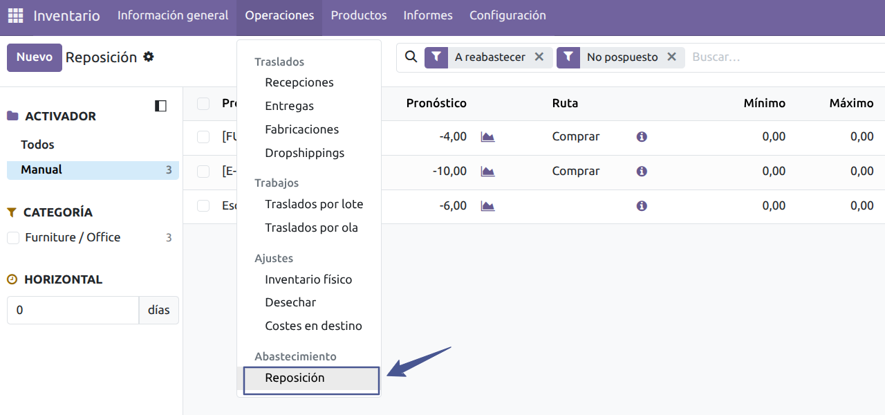Remove the "A reabastecer" filter
The width and height of the screenshot is (885, 415).
pyautogui.click(x=539, y=57)
